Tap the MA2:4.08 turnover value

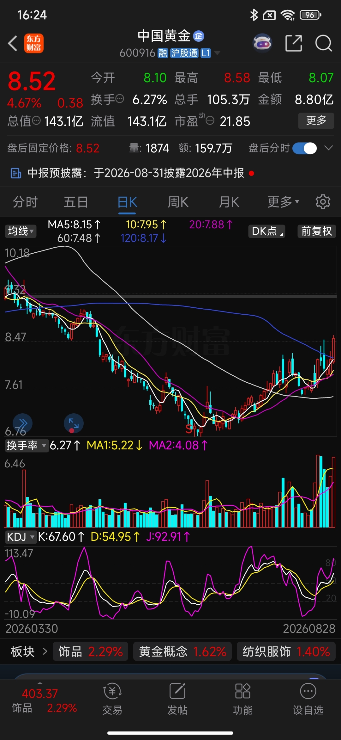tap(178, 445)
